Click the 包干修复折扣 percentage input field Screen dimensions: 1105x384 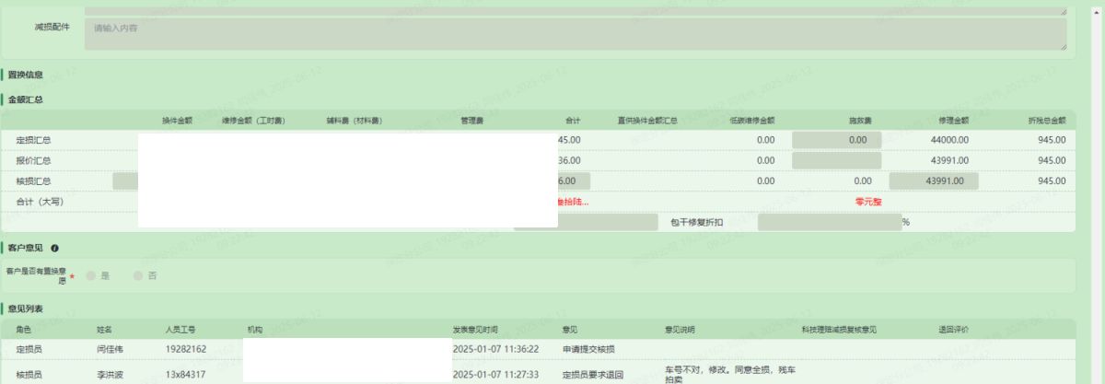pyautogui.click(x=828, y=222)
